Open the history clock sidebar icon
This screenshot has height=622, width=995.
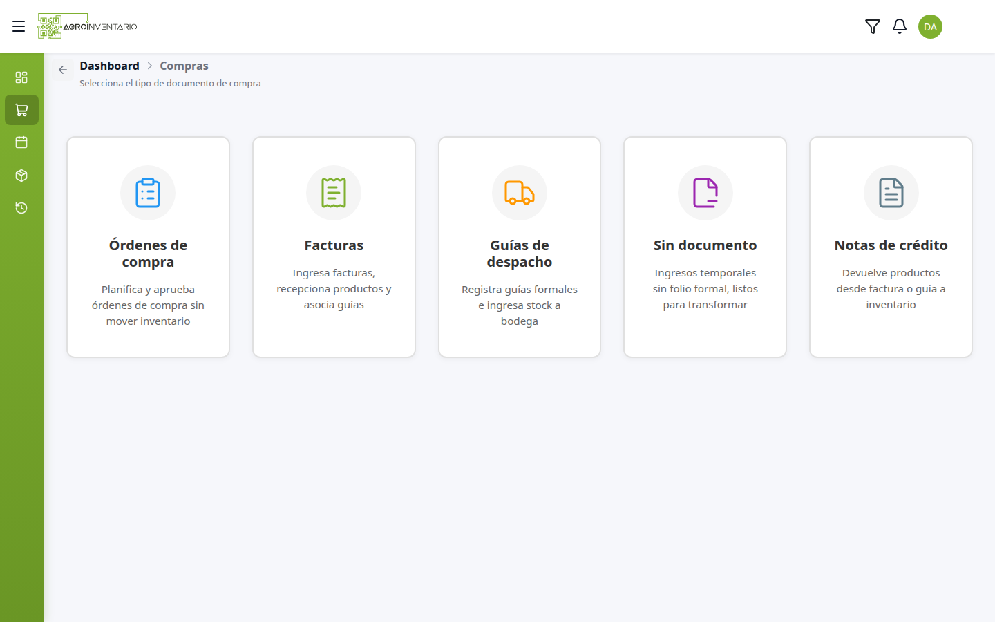pos(21,208)
